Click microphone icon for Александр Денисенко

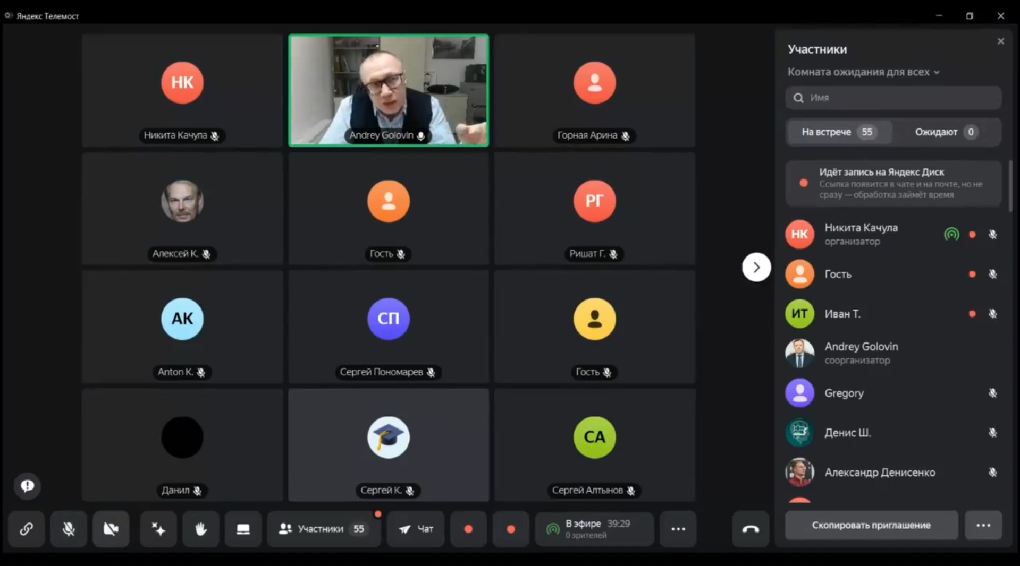pyautogui.click(x=992, y=472)
